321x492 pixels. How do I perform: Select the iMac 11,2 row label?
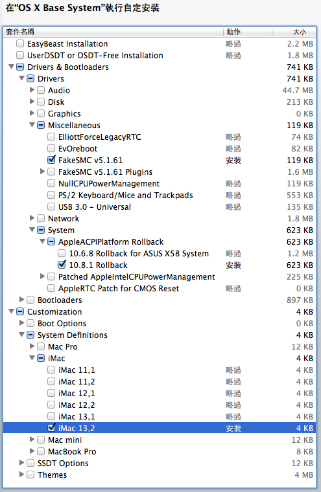click(77, 382)
